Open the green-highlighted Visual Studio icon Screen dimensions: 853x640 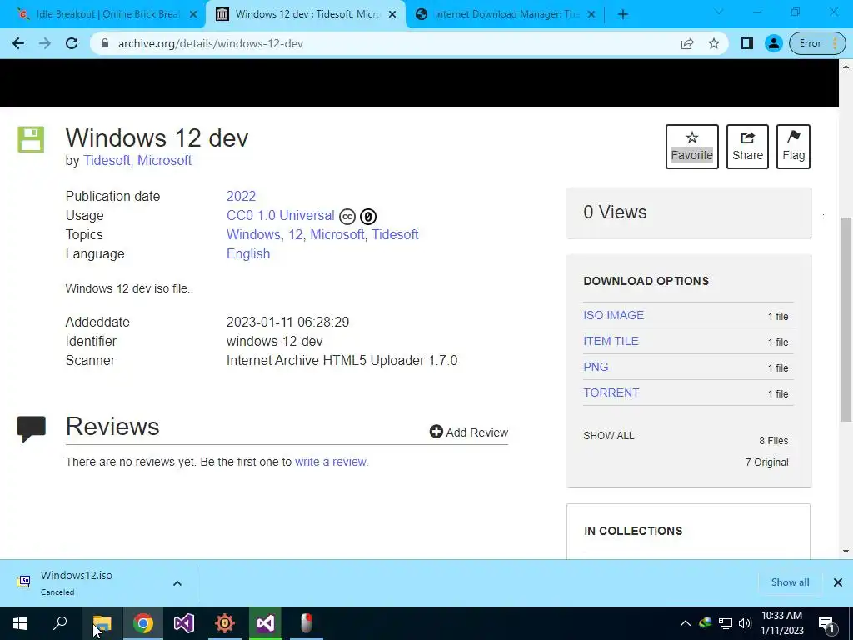[266, 623]
